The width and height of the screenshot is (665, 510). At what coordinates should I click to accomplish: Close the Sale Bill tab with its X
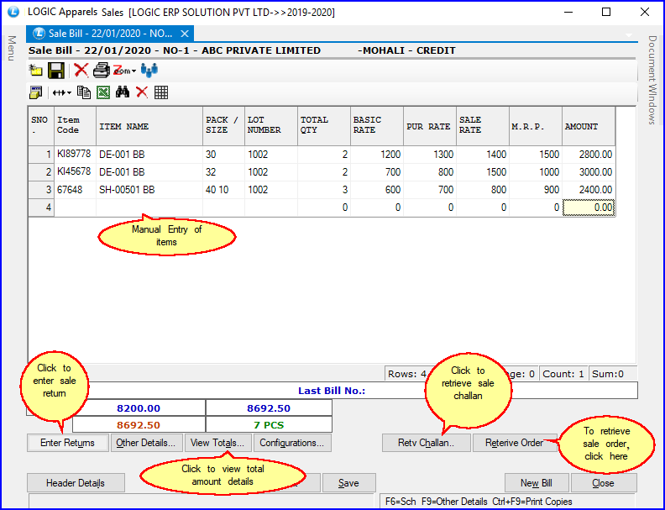[185, 33]
